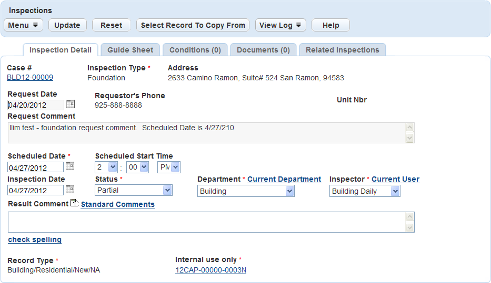Image resolution: width=491 pixels, height=283 pixels.
Task: Click Select Record To Copy From button
Action: tap(193, 25)
